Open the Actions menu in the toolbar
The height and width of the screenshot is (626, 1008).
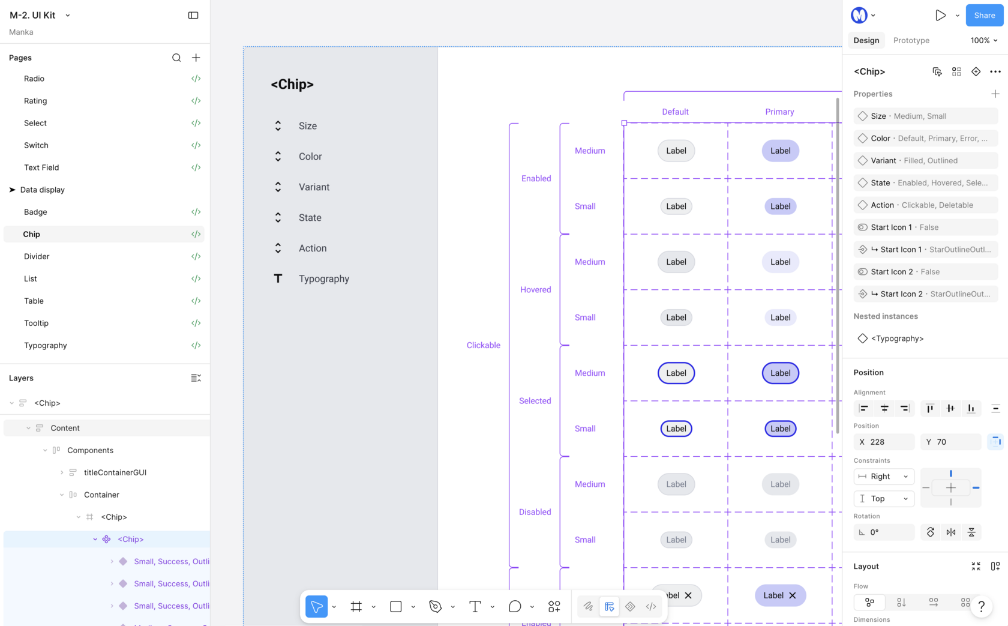tap(554, 607)
